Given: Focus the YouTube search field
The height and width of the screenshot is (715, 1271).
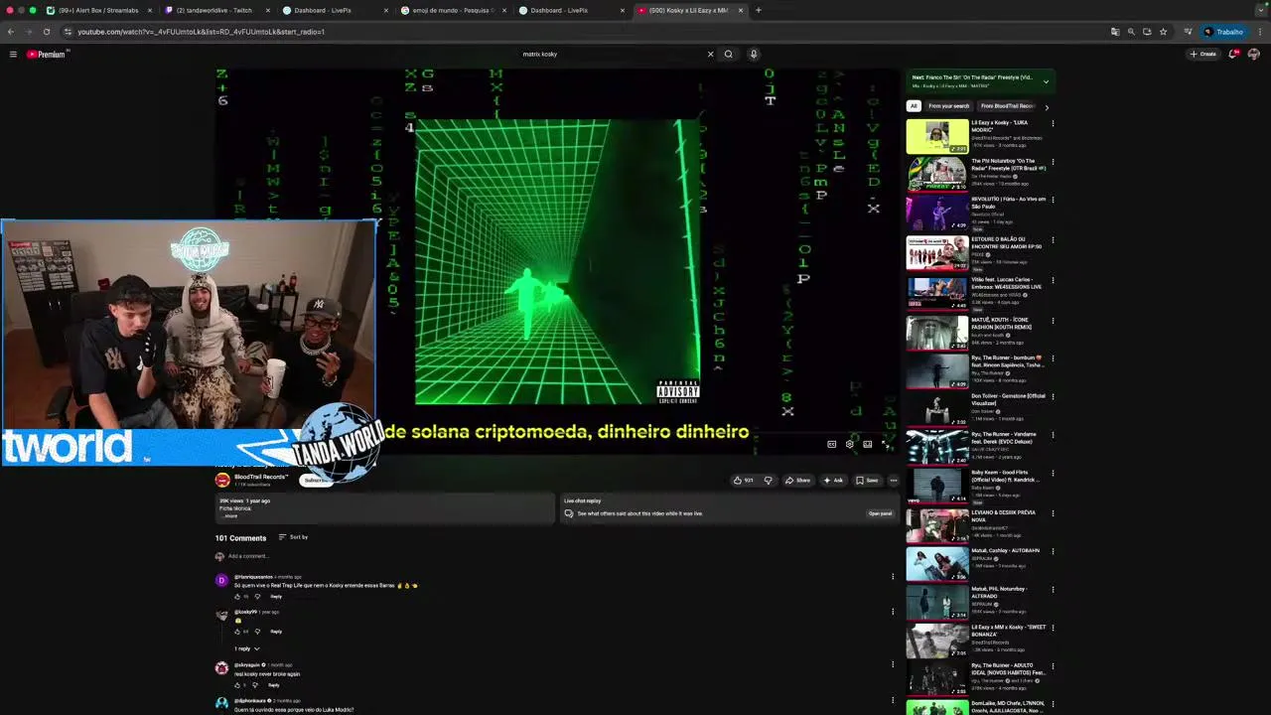Looking at the screenshot, I should (611, 55).
